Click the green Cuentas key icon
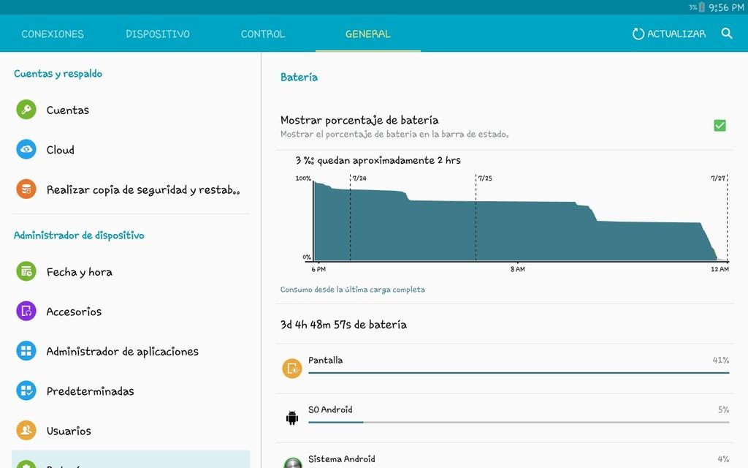748x468 pixels. click(26, 110)
